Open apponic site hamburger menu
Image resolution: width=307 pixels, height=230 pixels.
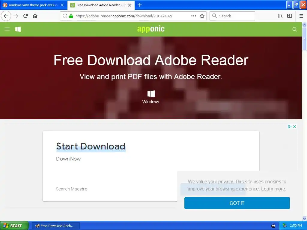7,29
